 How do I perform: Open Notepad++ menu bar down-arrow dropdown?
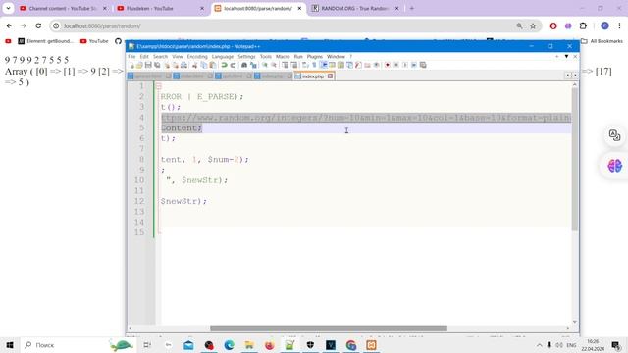click(566, 57)
